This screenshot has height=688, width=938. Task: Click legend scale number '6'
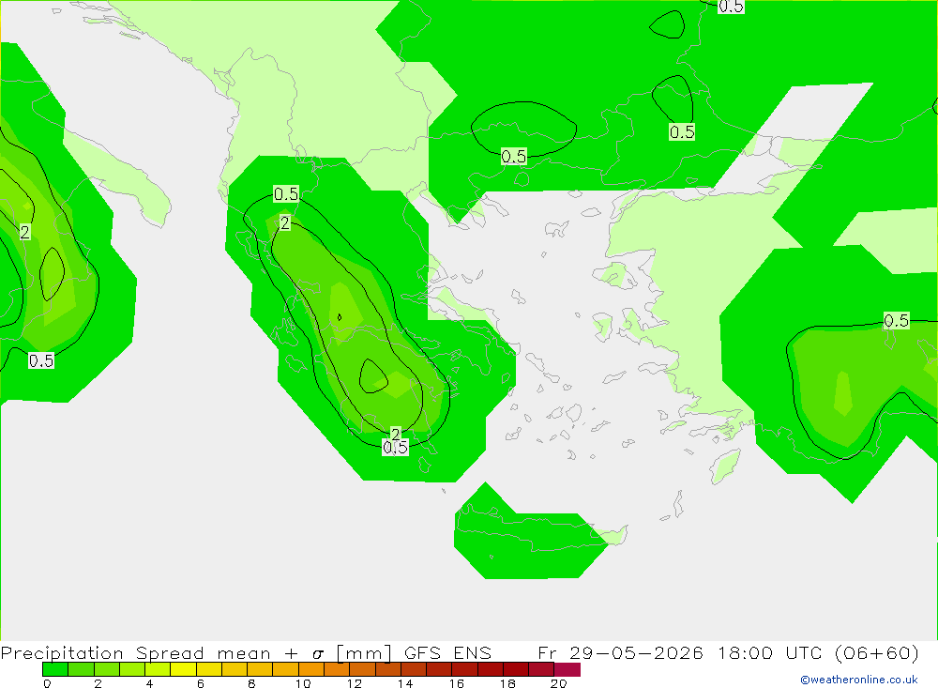201,683
